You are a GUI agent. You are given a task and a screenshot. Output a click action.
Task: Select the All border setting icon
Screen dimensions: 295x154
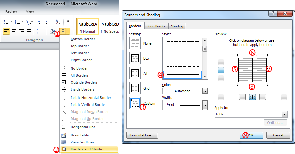[135, 73]
